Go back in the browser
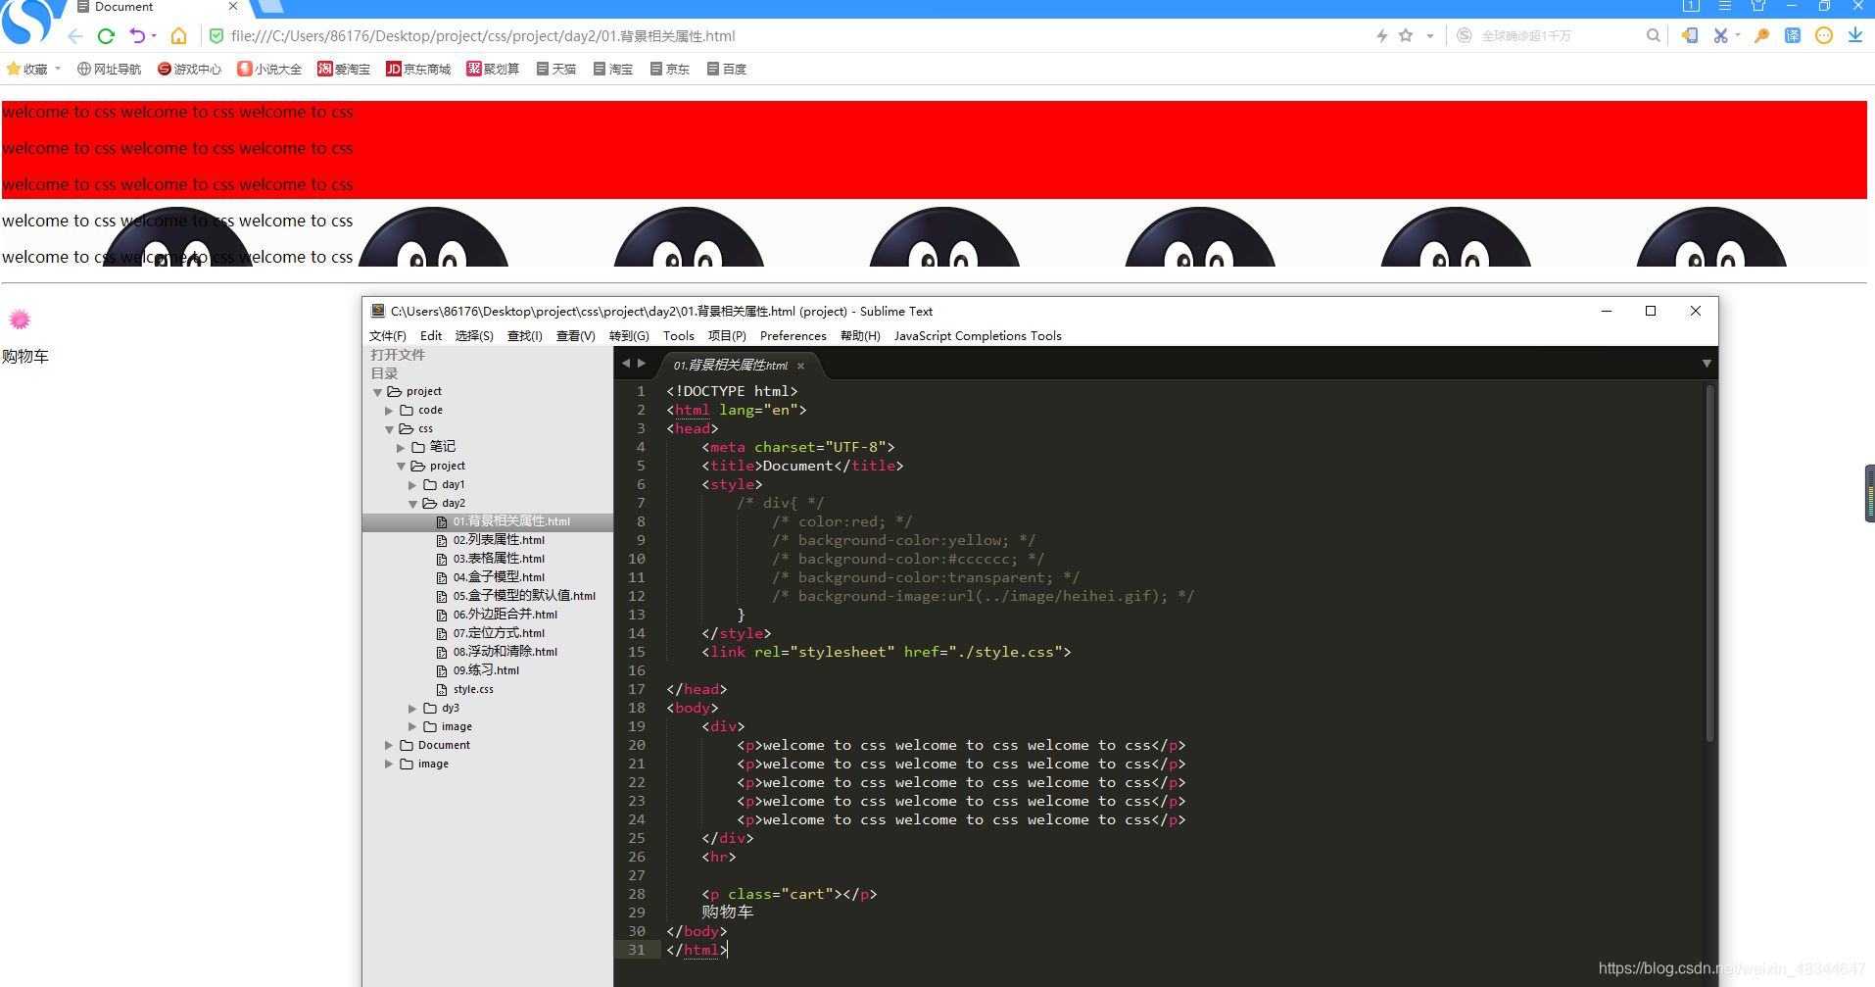 point(75,36)
